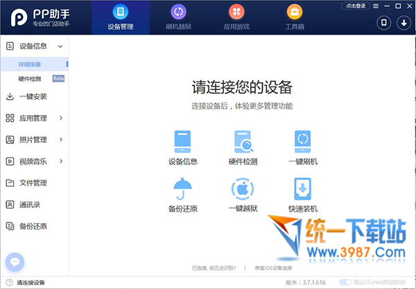This screenshot has height=289, width=416.
Task: Open 硬件检测 hardware check icon in center
Action: (x=243, y=141)
